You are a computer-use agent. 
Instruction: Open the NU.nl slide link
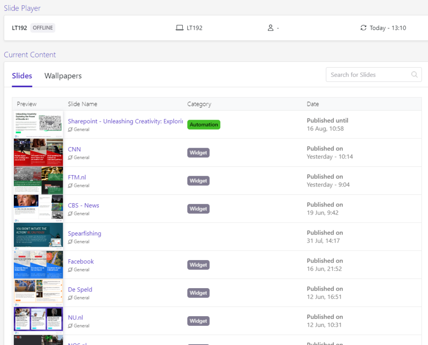point(75,318)
